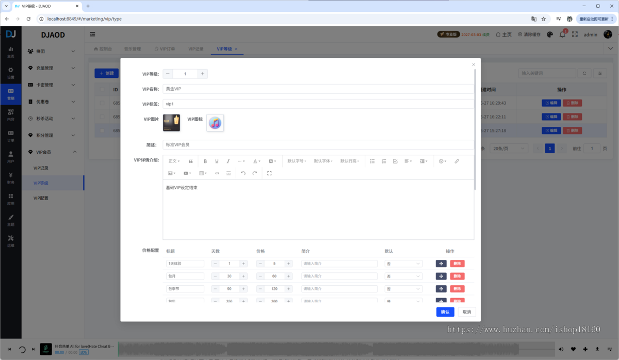
Task: Delete the 1天体验 price row
Action: [x=457, y=264]
